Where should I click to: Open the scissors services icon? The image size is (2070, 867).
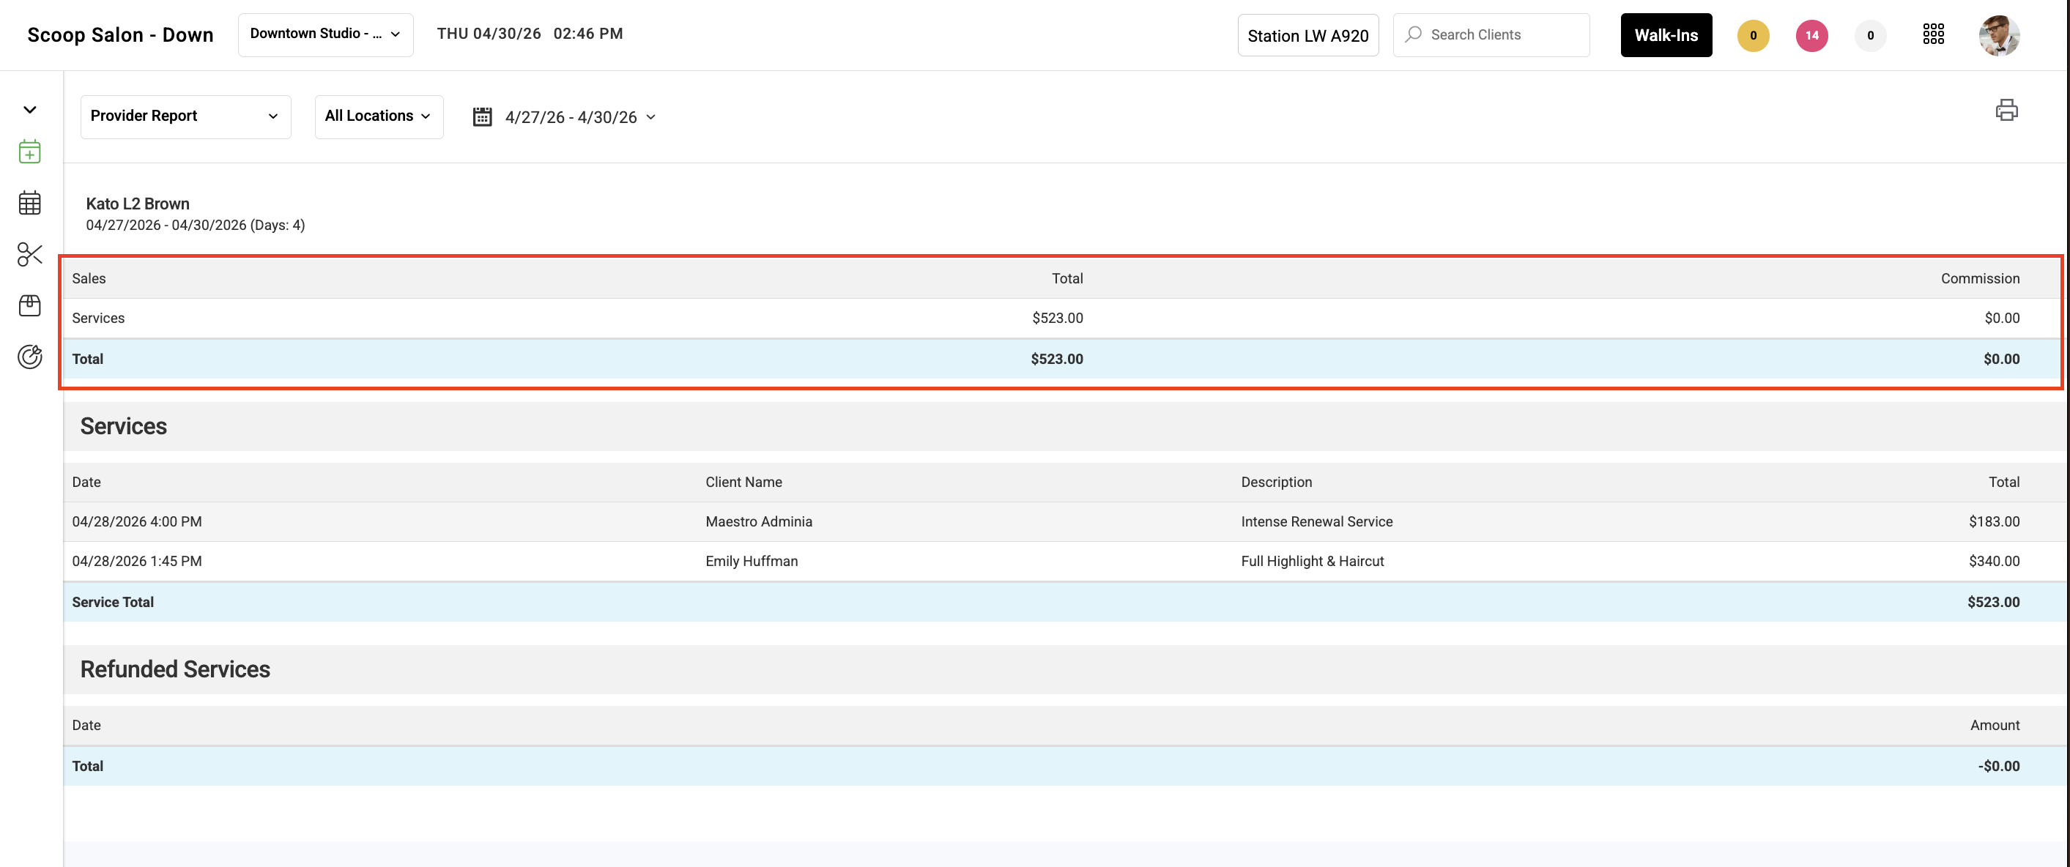click(30, 255)
